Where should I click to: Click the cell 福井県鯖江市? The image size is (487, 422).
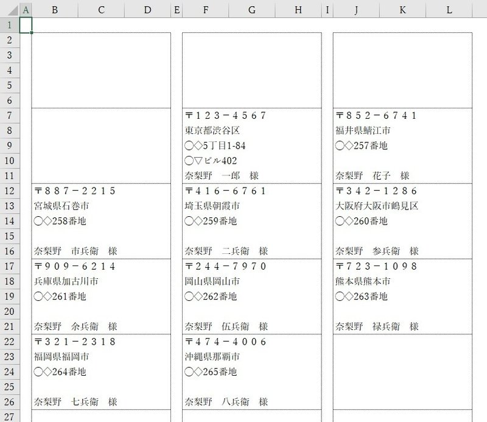363,130
